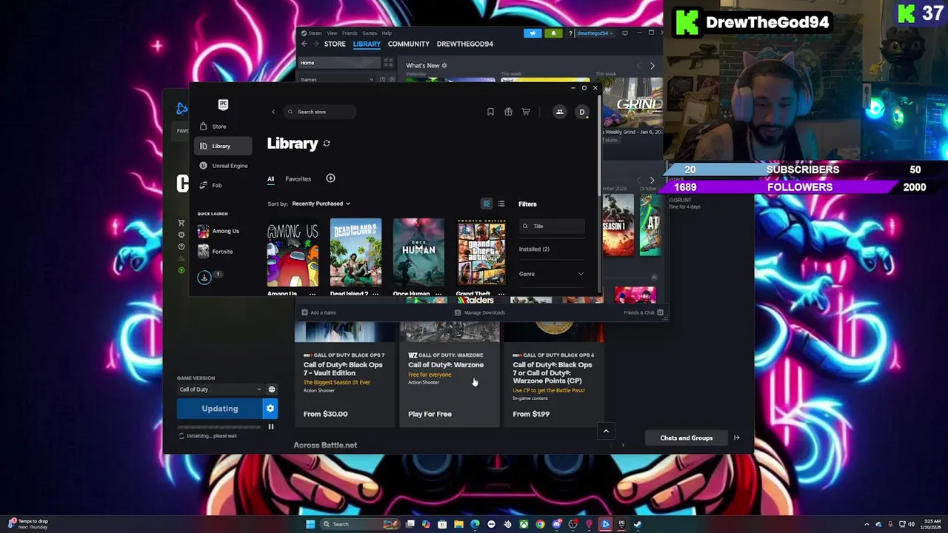Switch Epic library to grid view
The width and height of the screenshot is (948, 533).
click(x=487, y=204)
